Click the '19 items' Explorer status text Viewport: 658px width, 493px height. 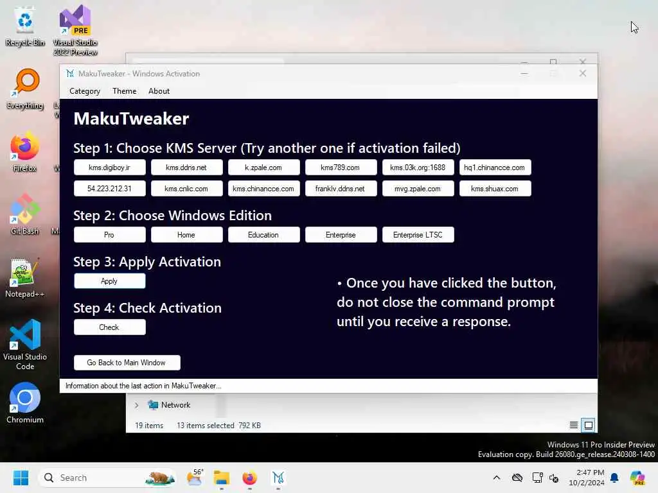pyautogui.click(x=149, y=426)
